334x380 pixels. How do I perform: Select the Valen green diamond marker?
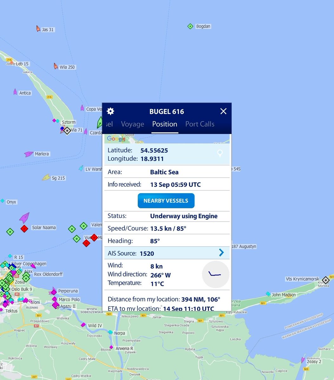(x=83, y=226)
